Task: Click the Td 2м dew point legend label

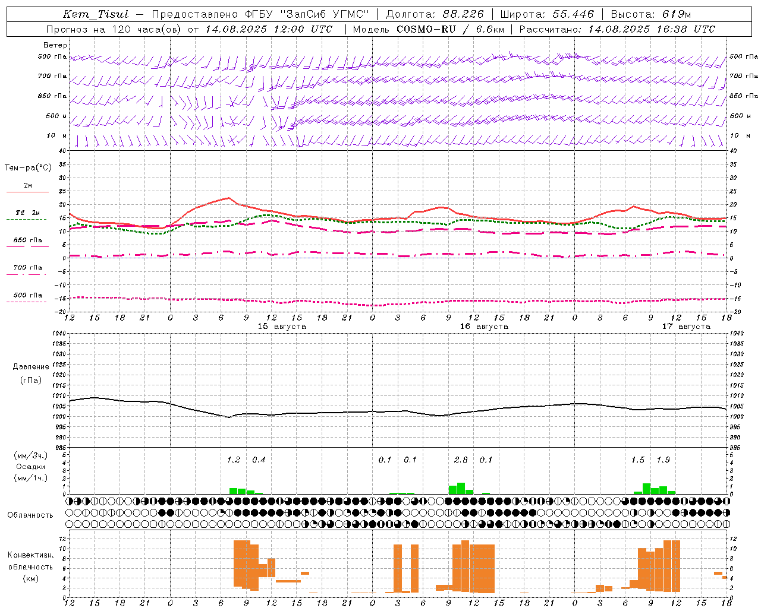Action: pyautogui.click(x=28, y=213)
